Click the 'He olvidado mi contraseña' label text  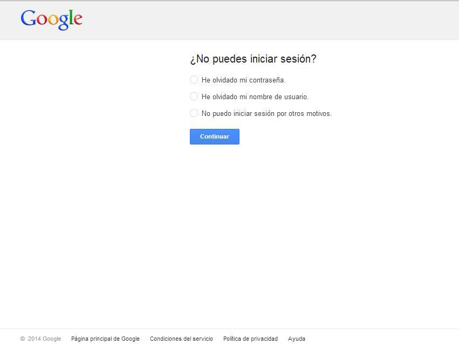click(x=243, y=80)
